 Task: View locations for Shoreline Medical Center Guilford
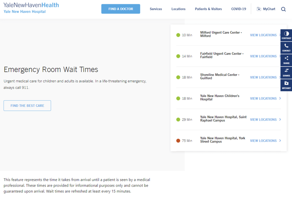click(x=263, y=77)
